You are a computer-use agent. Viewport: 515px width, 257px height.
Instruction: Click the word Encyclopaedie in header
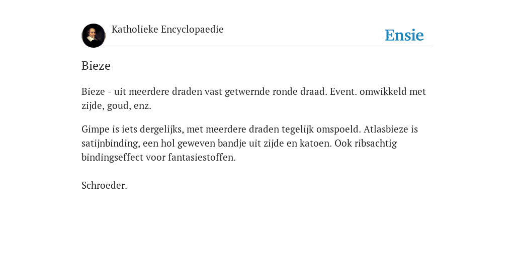(192, 30)
